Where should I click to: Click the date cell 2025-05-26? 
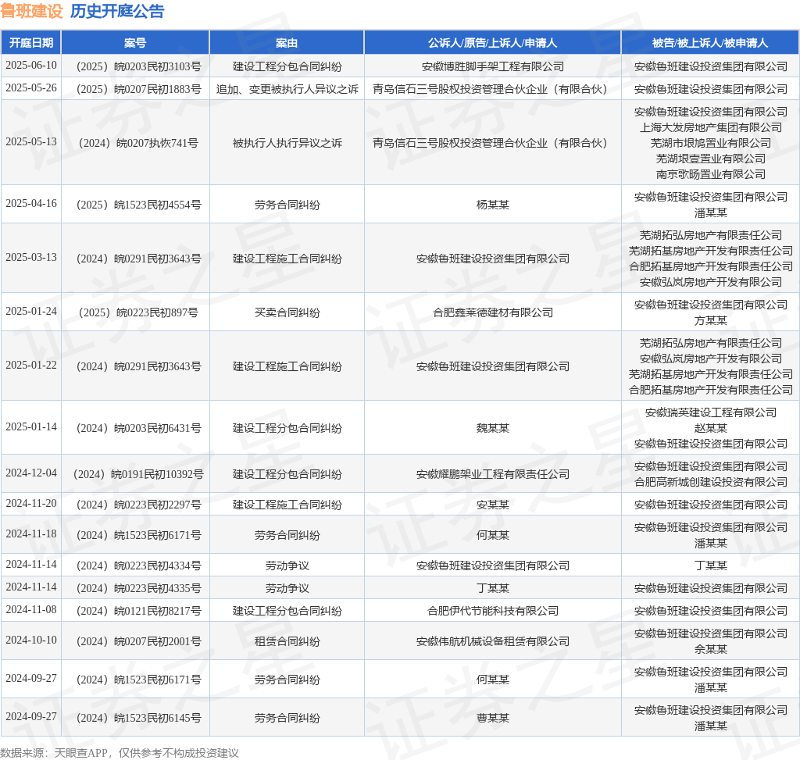31,88
